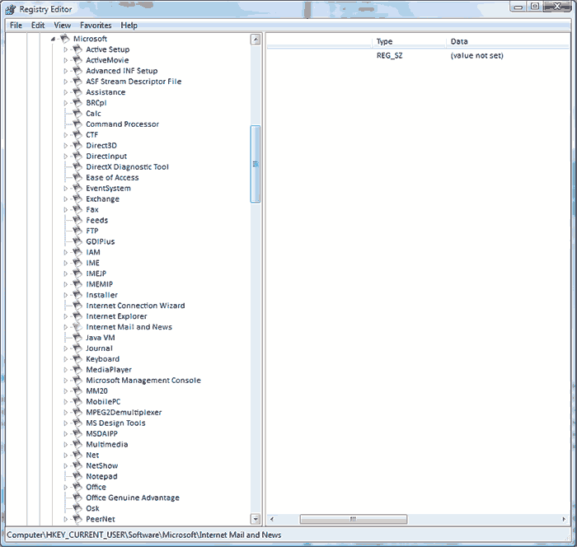Screen dimensions: 577x547
Task: Collapse the Microsoft key
Action: (x=53, y=39)
